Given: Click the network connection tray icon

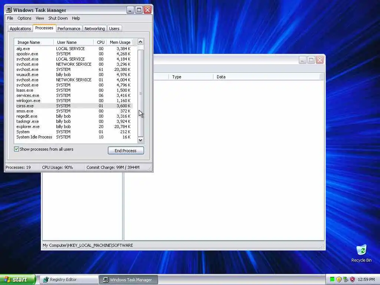Looking at the screenshot, I should 345,279.
